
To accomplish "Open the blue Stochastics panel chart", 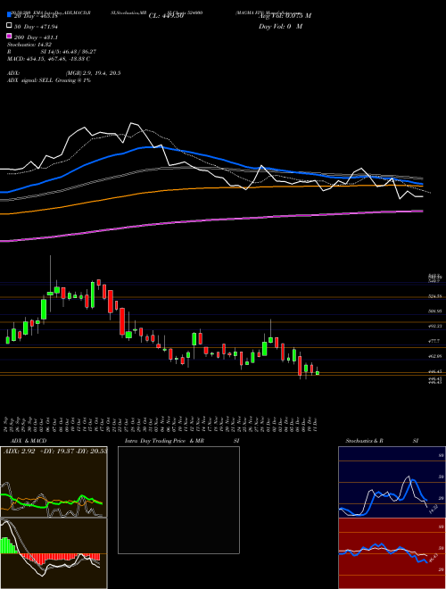I will 392,482.
